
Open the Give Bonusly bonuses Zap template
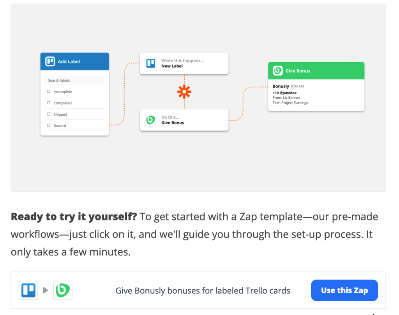tap(203, 290)
